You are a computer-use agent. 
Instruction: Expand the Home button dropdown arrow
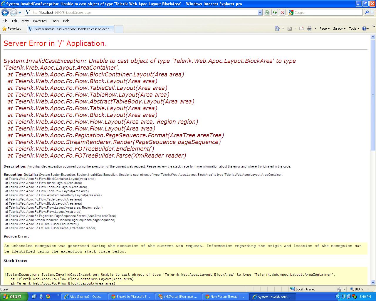click(x=283, y=29)
